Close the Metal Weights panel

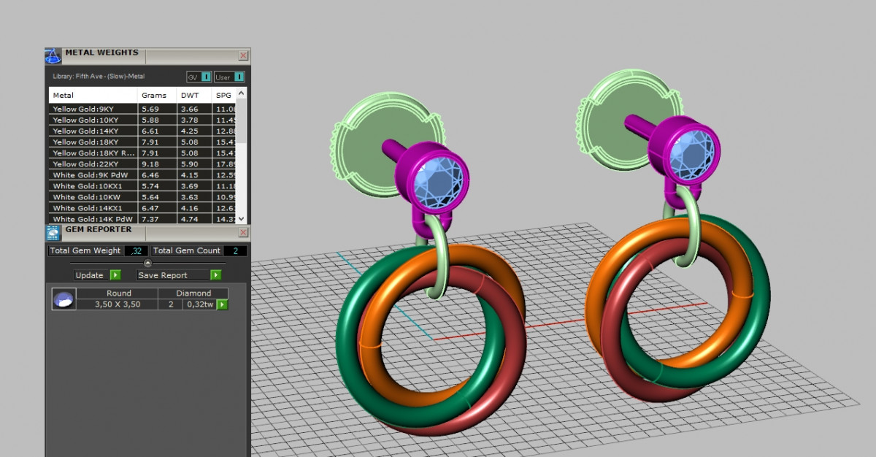point(243,55)
